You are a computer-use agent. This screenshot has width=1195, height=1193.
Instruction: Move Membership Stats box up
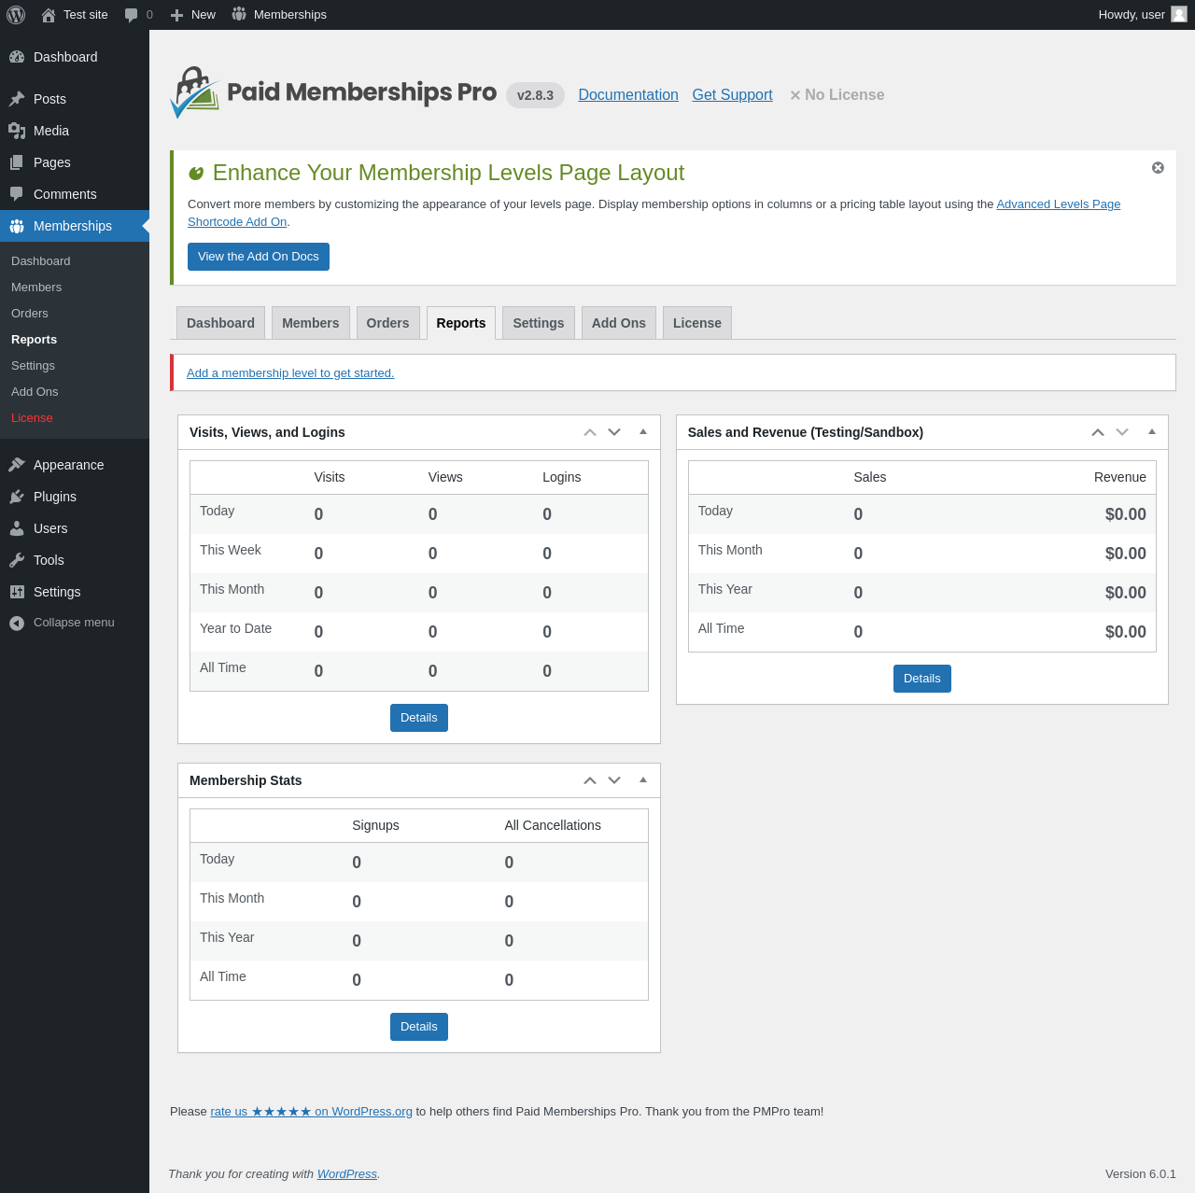coord(590,780)
